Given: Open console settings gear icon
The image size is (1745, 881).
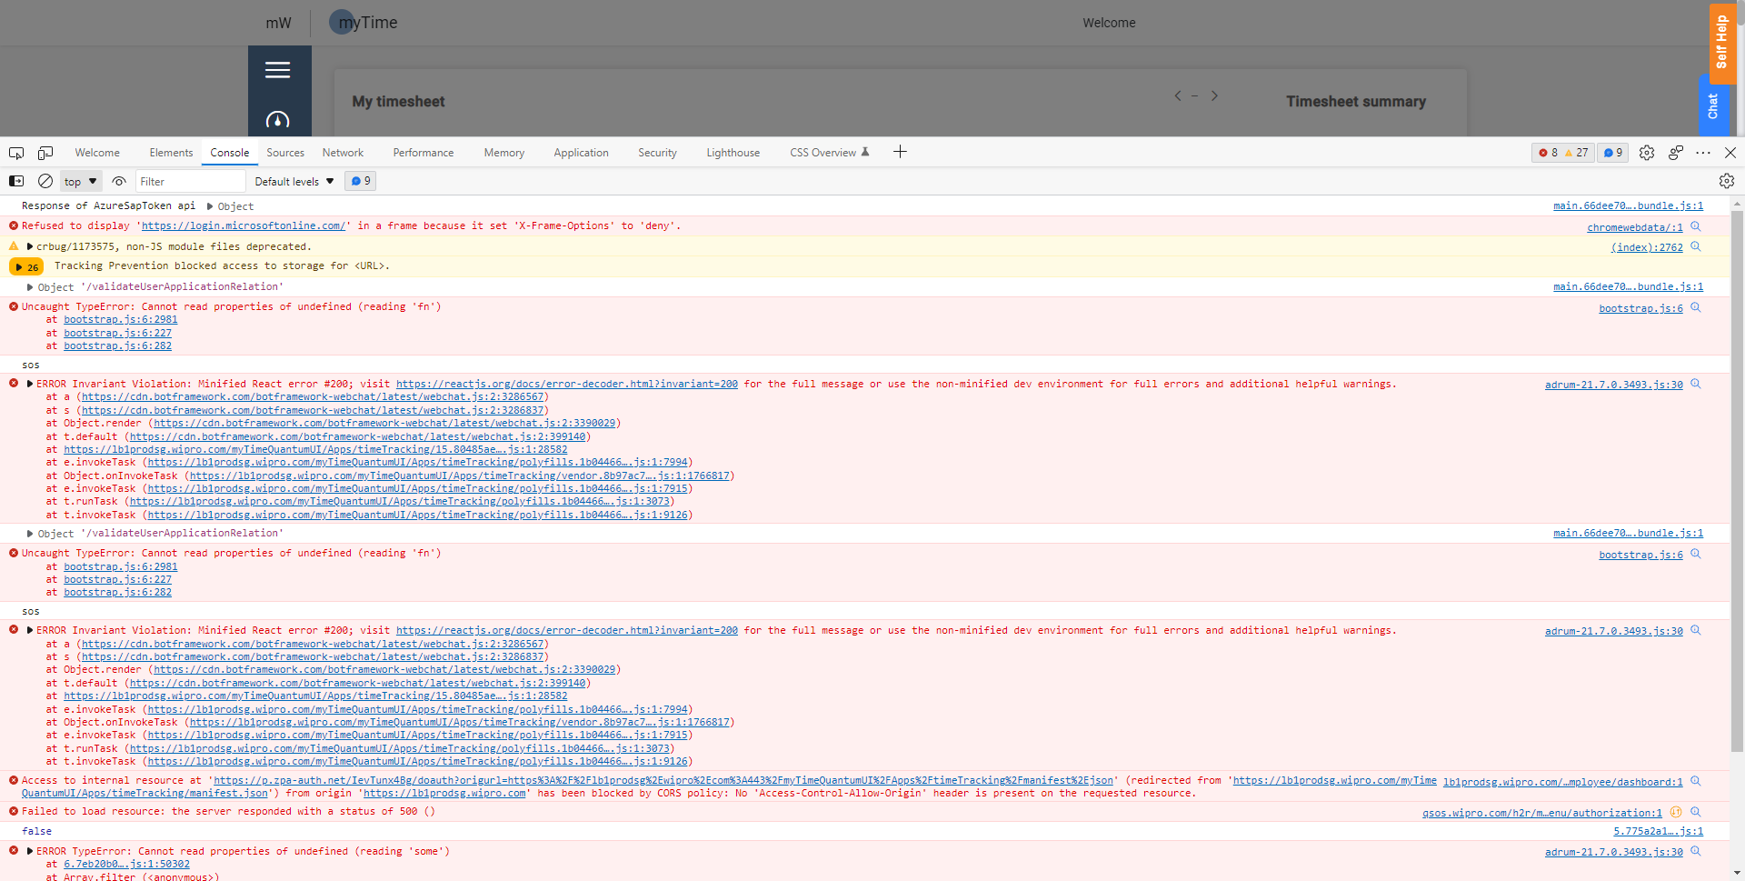Looking at the screenshot, I should tap(1726, 181).
